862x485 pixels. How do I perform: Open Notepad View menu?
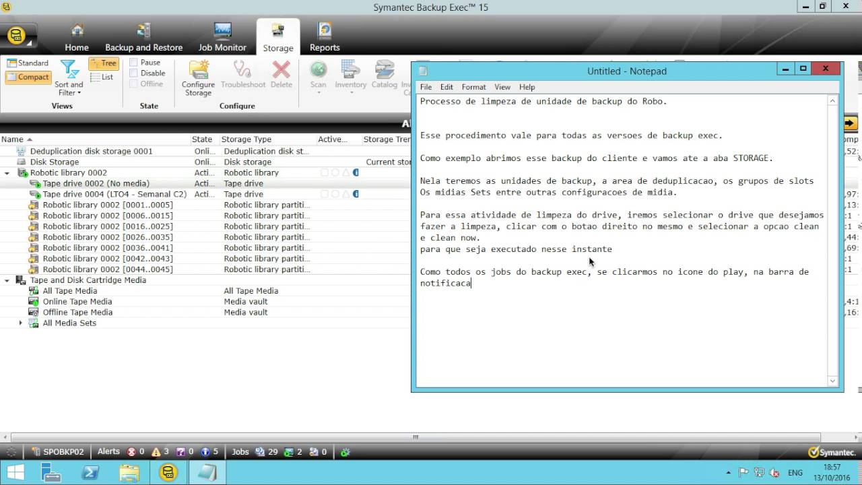pos(502,87)
